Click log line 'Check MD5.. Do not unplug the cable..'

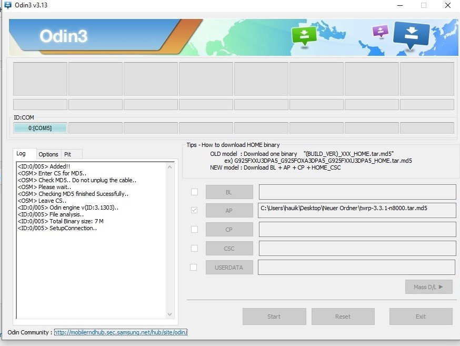[x=77, y=180]
